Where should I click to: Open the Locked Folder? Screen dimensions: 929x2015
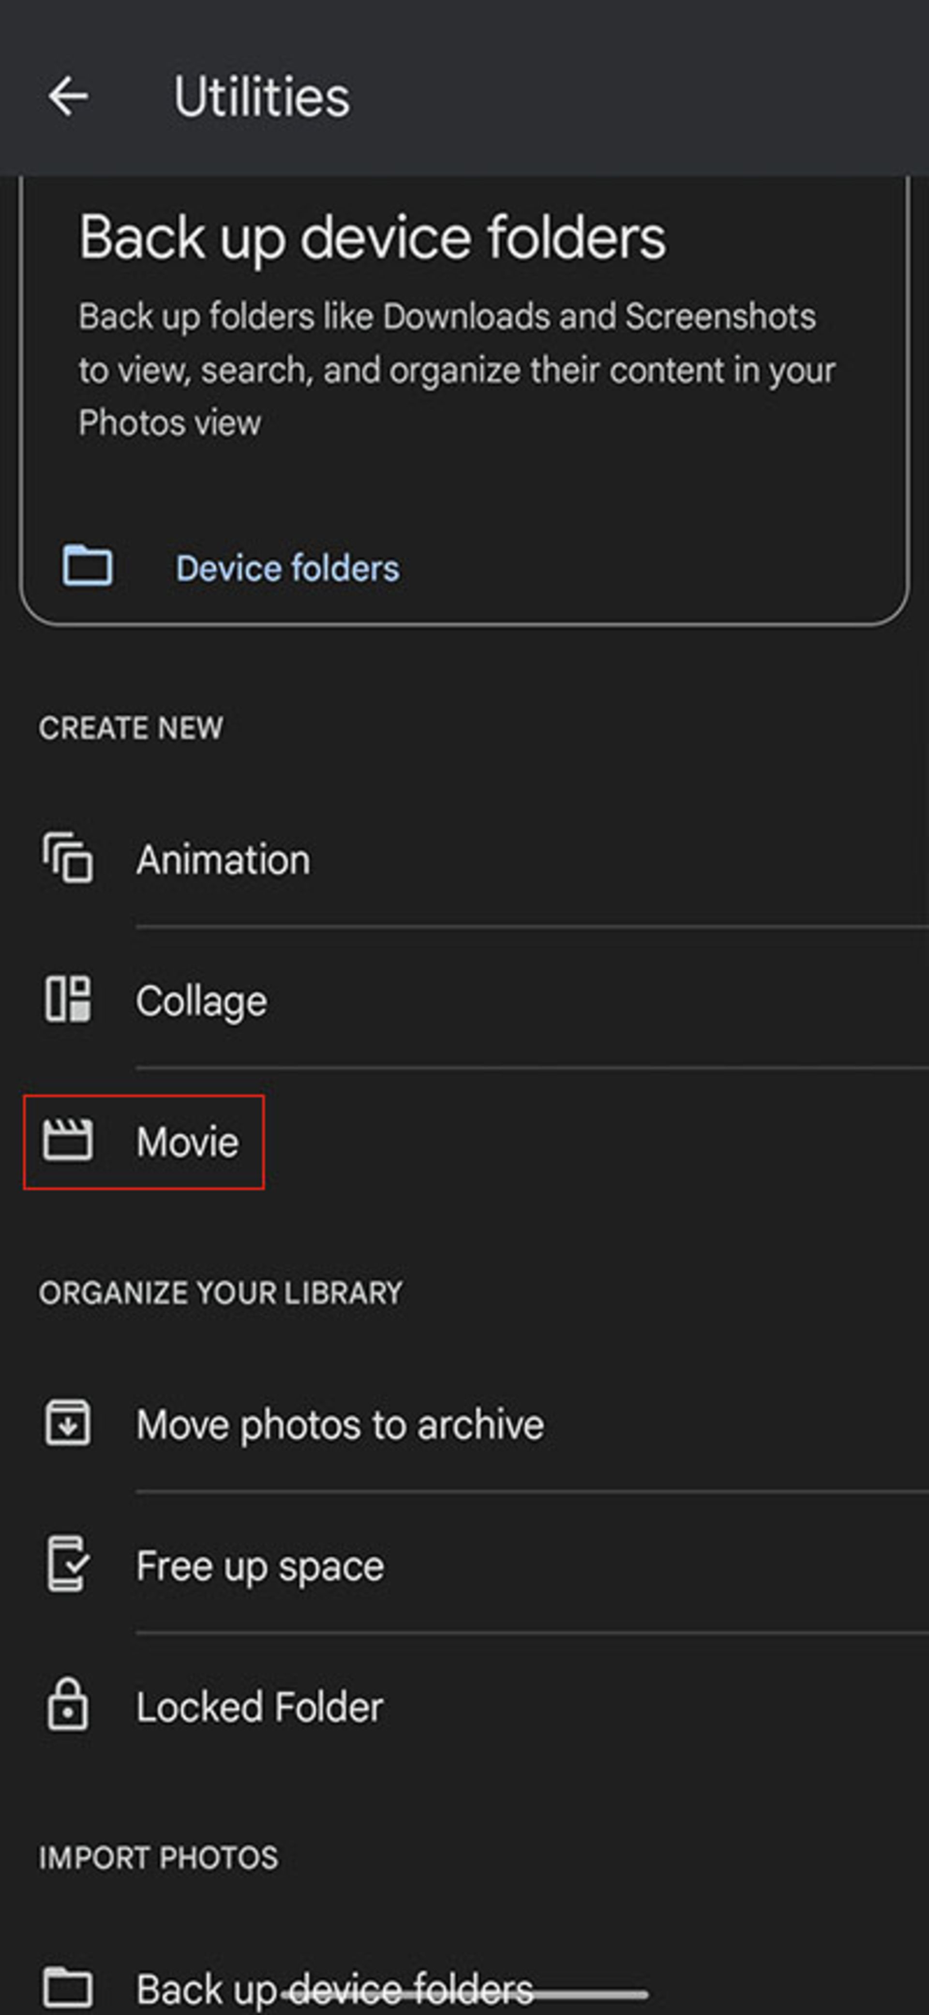tap(259, 1707)
